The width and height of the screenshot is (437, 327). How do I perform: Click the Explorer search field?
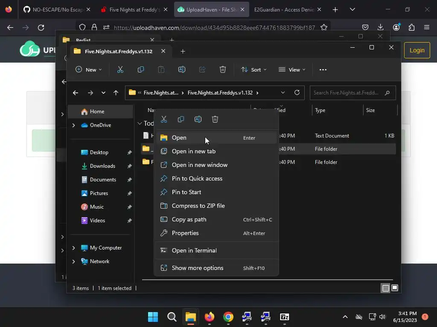point(353,92)
